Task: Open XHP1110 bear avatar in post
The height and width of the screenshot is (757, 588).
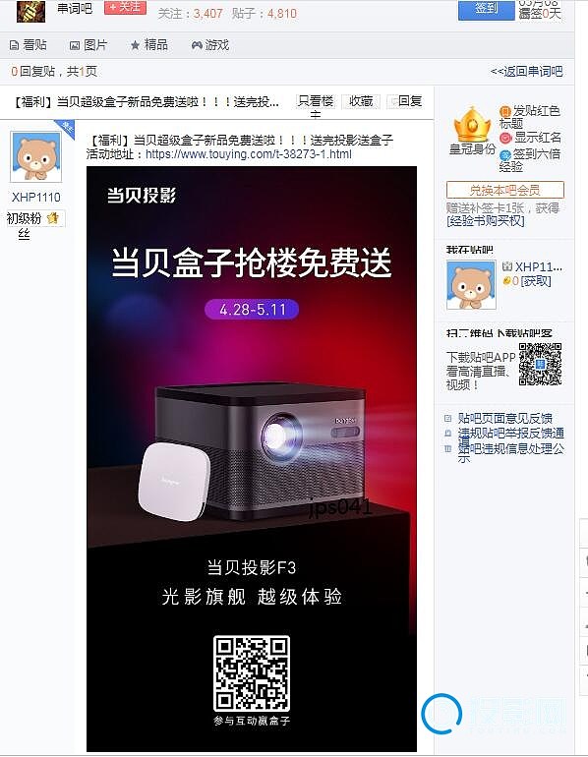Action: pyautogui.click(x=36, y=157)
